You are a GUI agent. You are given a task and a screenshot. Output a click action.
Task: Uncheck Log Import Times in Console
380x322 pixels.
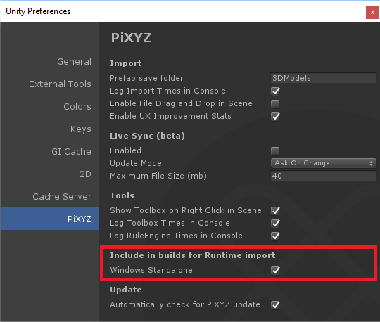[x=275, y=91]
